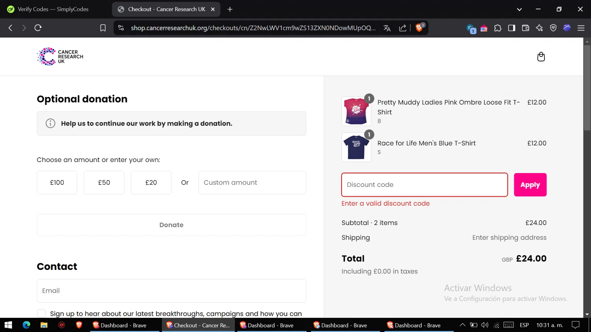The image size is (591, 332).
Task: Bookmark this page with bookmark icon
Action: [103, 28]
